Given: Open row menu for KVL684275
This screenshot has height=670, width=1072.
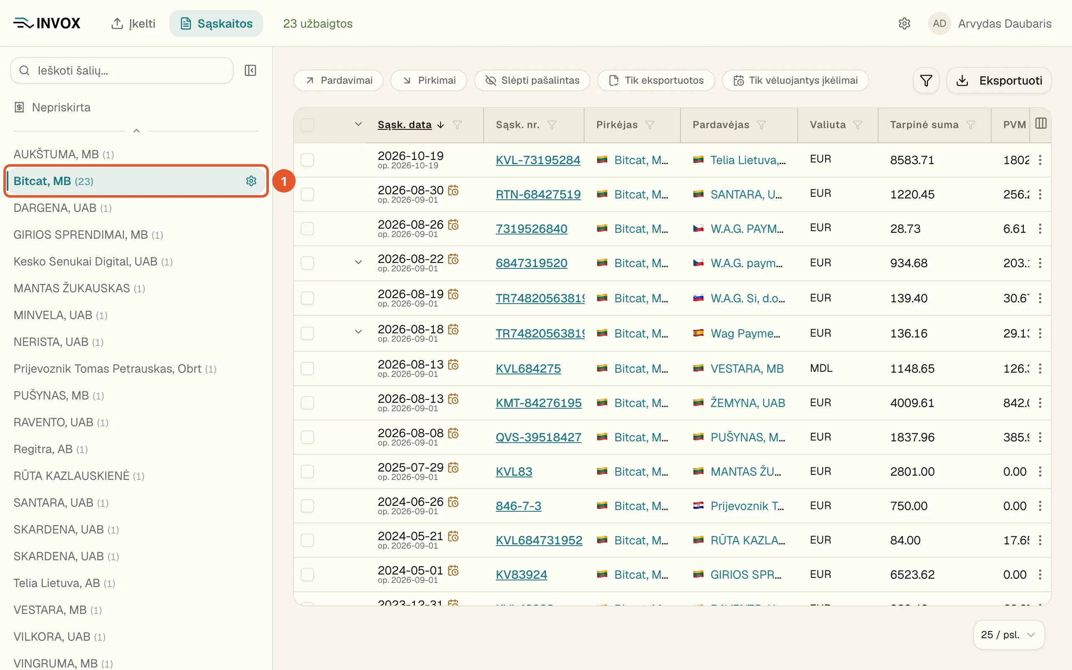Looking at the screenshot, I should pos(1040,368).
